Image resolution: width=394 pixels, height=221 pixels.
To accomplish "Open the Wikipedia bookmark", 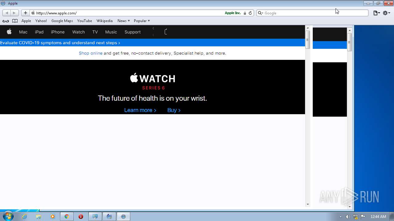I will pos(105,21).
